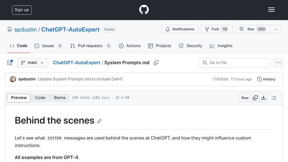Click spdustin avatar thumbnail
Screen dimensions: 288x162
[13, 79]
